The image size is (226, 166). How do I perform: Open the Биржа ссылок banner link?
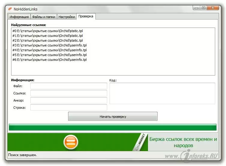183,142
